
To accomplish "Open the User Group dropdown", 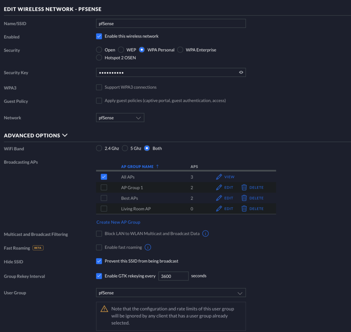I will click(x=171, y=293).
